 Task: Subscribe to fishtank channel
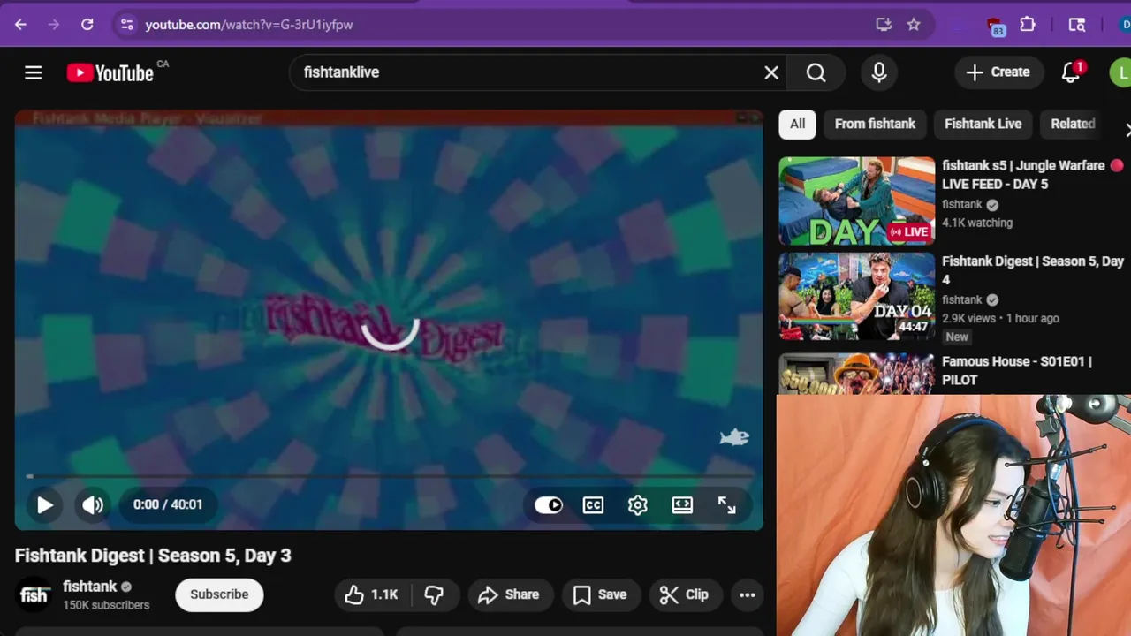coord(219,594)
